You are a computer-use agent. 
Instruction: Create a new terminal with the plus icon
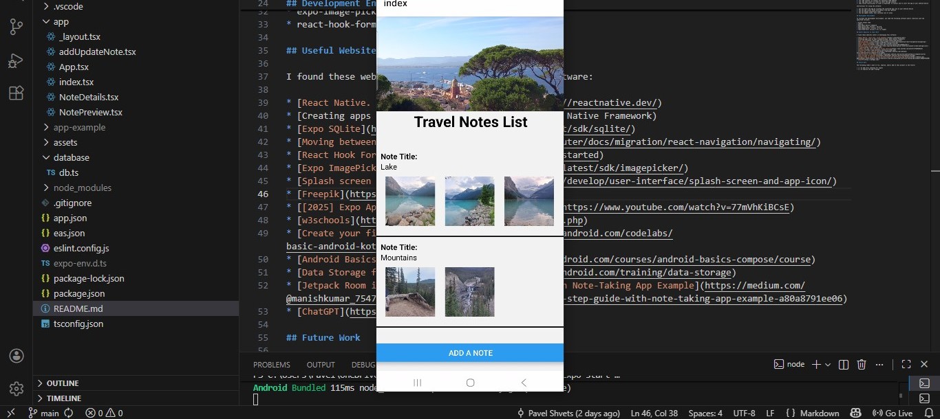coord(815,364)
